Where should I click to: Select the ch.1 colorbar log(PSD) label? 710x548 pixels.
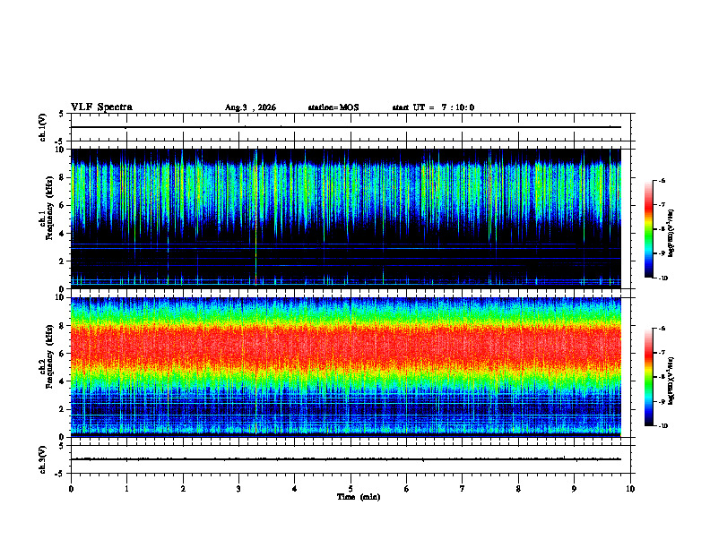(671, 233)
